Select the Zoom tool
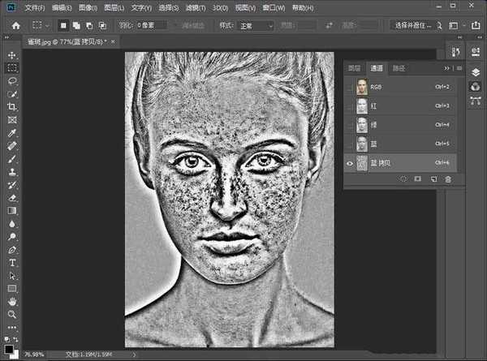 (x=12, y=314)
